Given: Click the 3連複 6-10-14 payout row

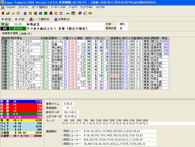Looking at the screenshot, I should [21, 133].
